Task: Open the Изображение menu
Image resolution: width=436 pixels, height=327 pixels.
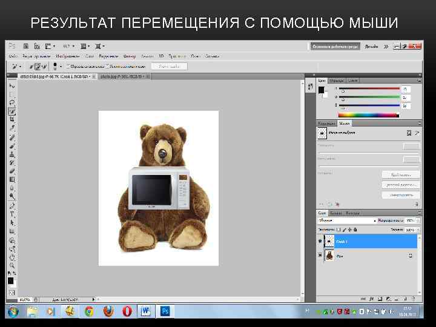Action: click(68, 56)
